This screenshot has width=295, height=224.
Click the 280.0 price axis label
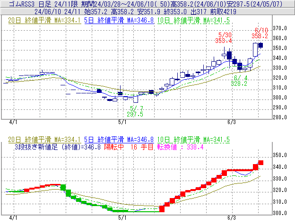[280, 117]
